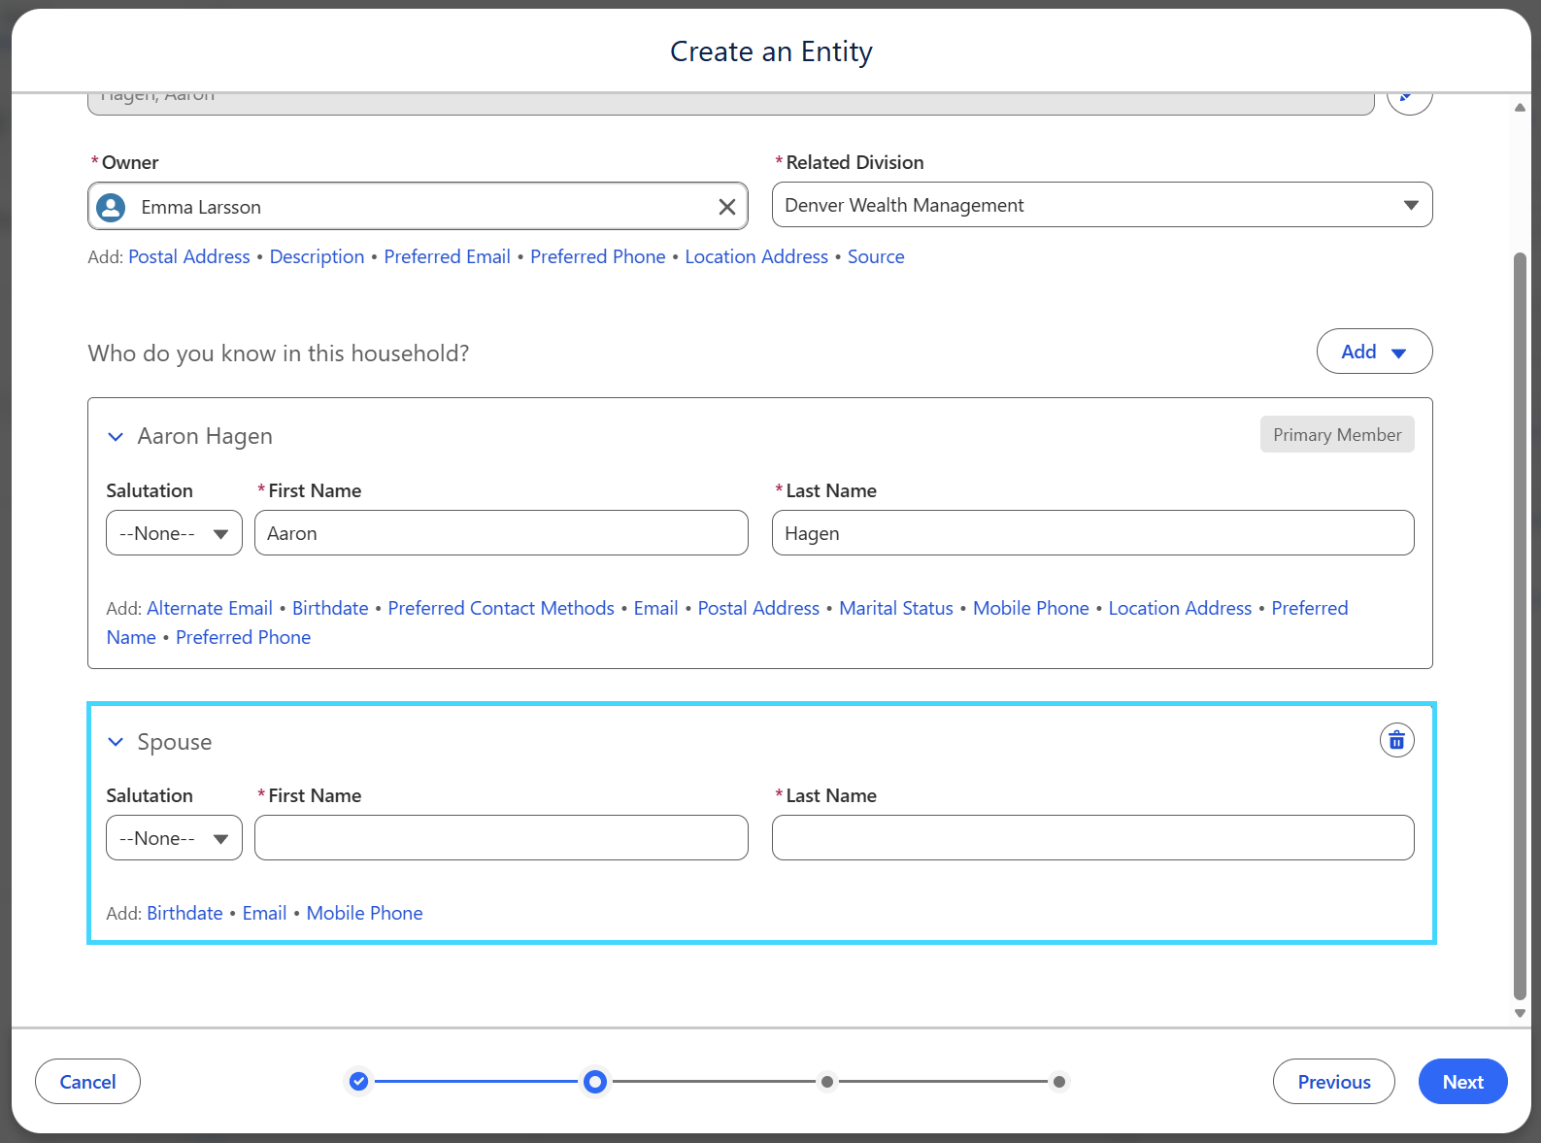Image resolution: width=1541 pixels, height=1143 pixels.
Task: Open the Spouse Salutation dropdown
Action: (x=174, y=838)
